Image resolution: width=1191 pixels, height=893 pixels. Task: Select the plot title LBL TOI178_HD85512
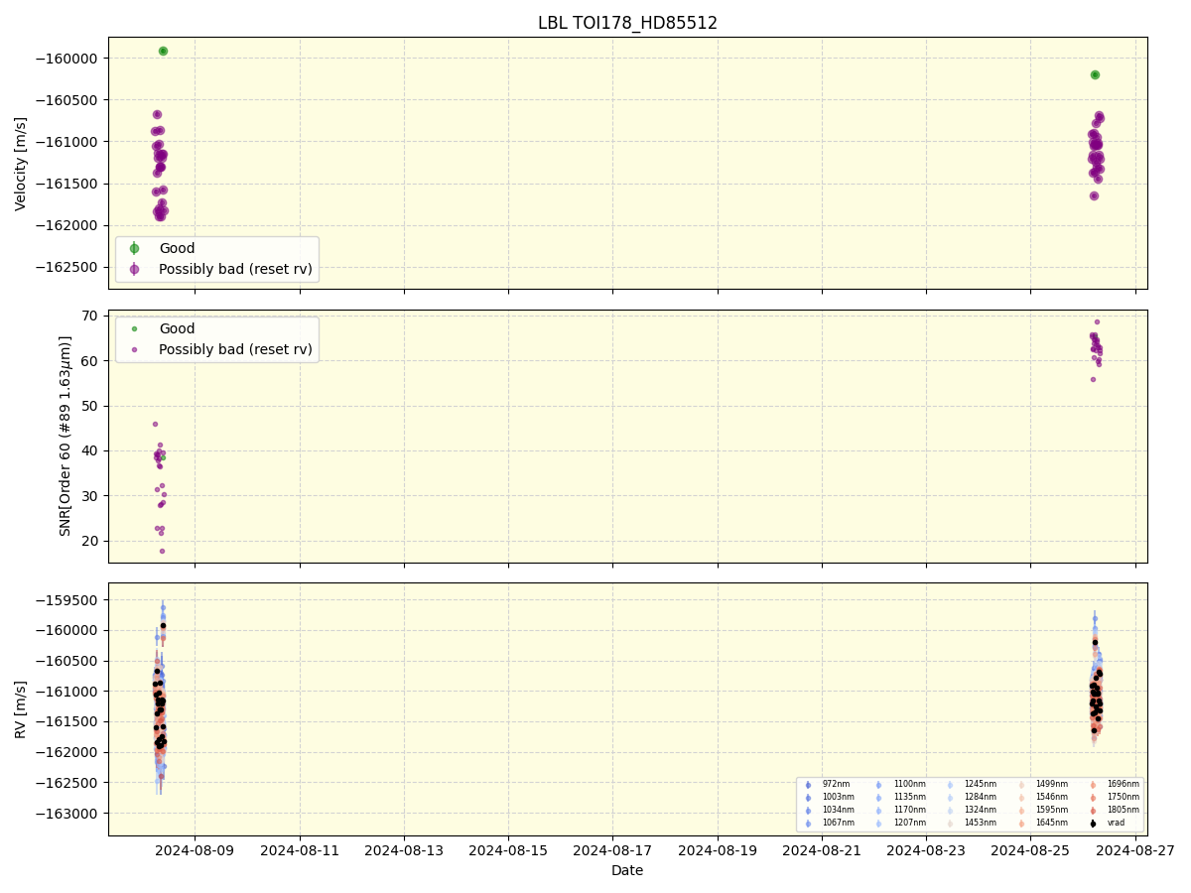tap(627, 23)
